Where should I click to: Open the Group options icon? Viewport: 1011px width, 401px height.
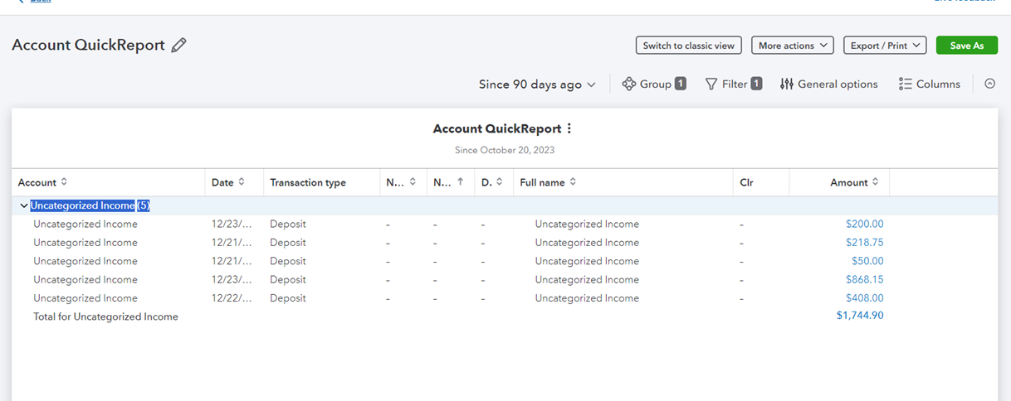coord(629,84)
